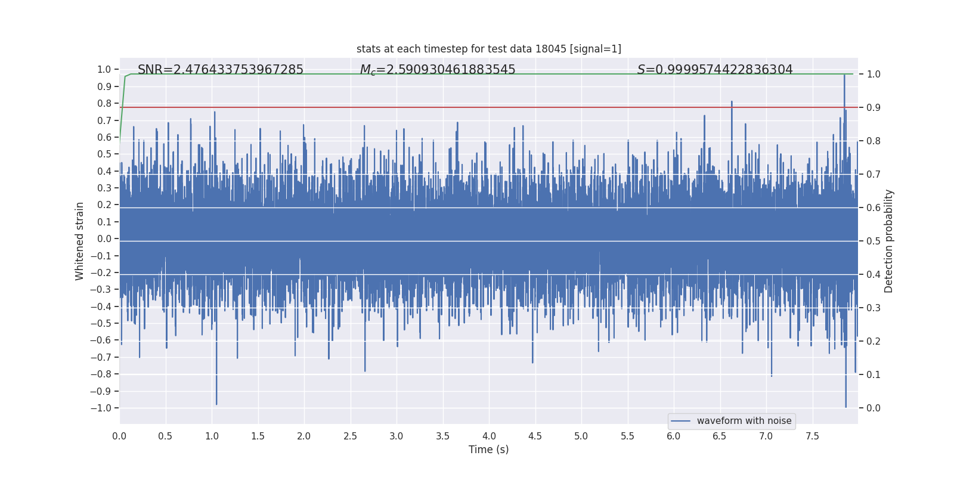Select −0.2 on the Whitened strain axis
This screenshot has height=477, width=954.
pos(101,273)
